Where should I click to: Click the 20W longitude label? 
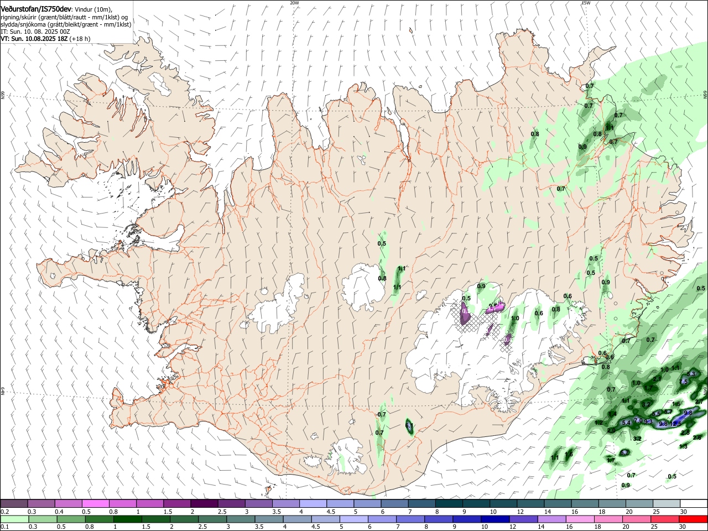[x=294, y=3]
